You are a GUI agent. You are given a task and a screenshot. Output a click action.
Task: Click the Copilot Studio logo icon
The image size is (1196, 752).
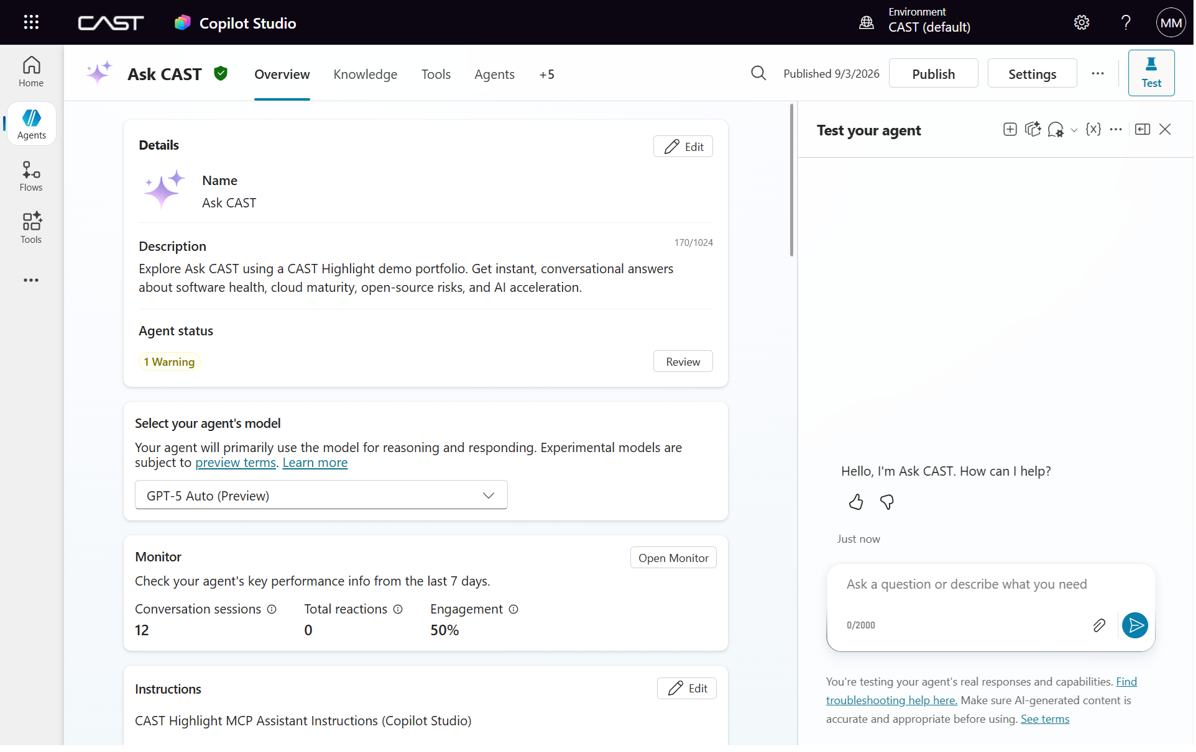[x=182, y=23]
